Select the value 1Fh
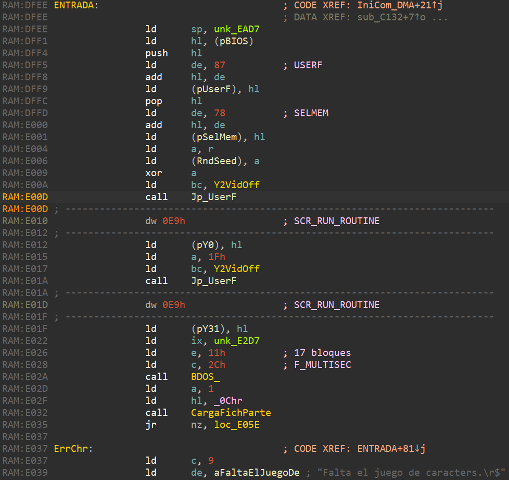Viewport: 509px width, 480px height. click(217, 257)
